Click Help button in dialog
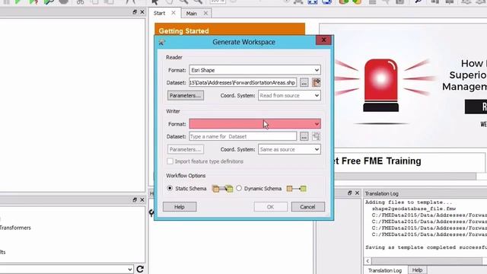The image size is (487, 274). coord(180,207)
